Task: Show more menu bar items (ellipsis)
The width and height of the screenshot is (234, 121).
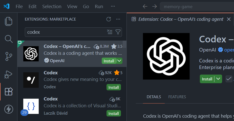Action: (x=113, y=6)
